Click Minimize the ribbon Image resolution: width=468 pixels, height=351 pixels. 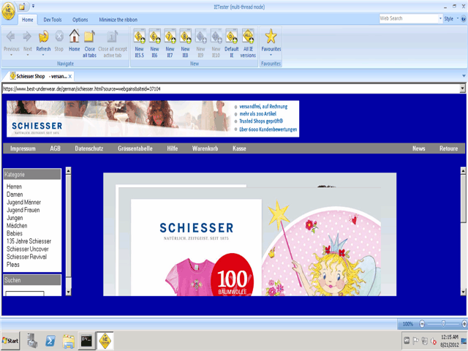[x=118, y=20]
